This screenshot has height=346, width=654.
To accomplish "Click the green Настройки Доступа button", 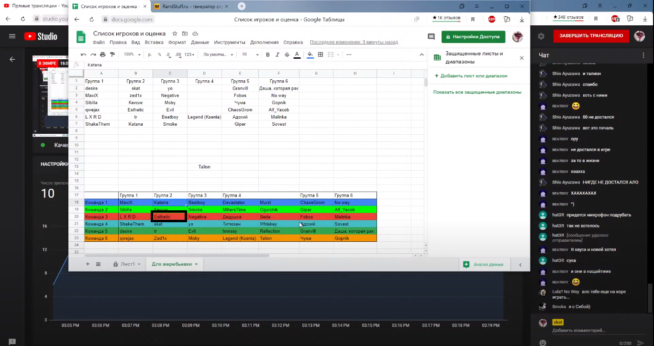I will click(473, 37).
